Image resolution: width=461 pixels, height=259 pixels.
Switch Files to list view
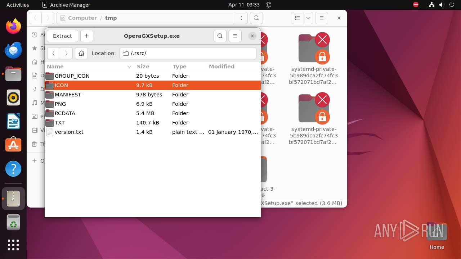tap(297, 18)
